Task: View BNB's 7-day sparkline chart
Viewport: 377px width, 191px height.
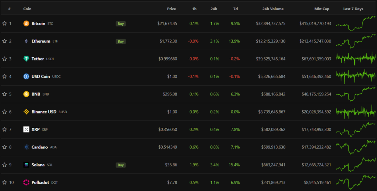Action: pyautogui.click(x=356, y=94)
